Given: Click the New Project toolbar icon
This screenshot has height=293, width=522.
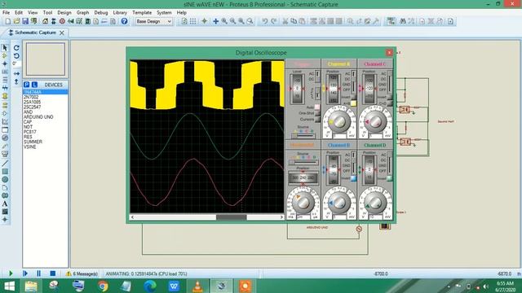Looking at the screenshot, I should (8, 21).
